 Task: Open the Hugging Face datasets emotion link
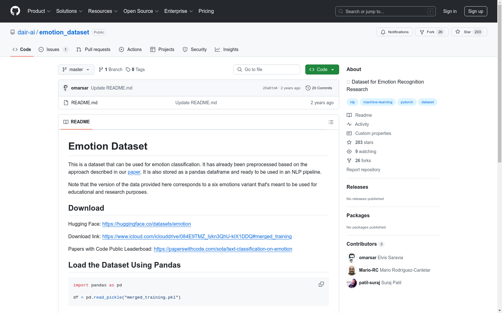(x=147, y=224)
